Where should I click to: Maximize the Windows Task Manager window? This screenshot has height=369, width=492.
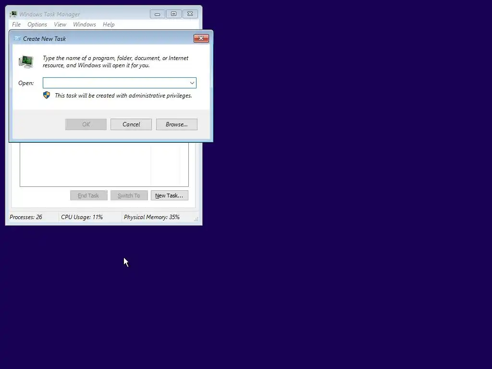pyautogui.click(x=174, y=14)
